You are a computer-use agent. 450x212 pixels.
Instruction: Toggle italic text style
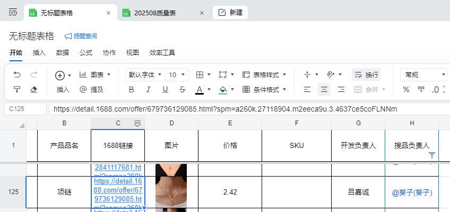tap(148, 89)
